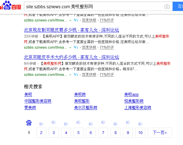
Task: Click 71%好评 under 北京双眼皮手术 result
Action: point(107,74)
